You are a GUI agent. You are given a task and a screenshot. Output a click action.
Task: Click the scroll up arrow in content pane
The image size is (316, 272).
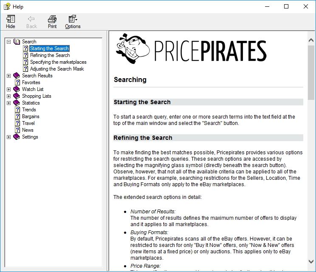coord(311,40)
